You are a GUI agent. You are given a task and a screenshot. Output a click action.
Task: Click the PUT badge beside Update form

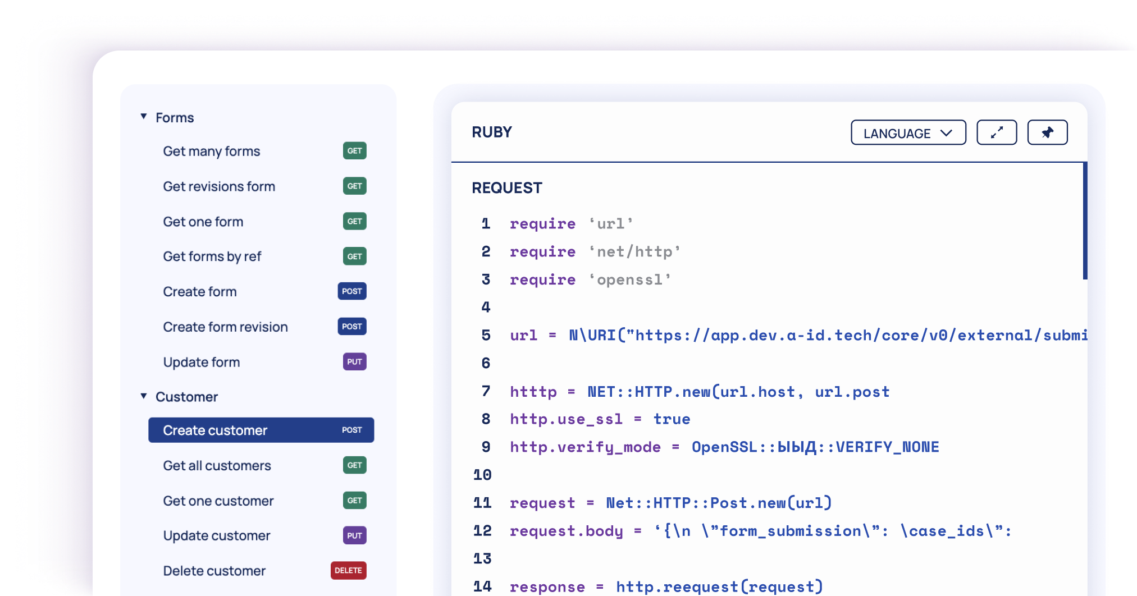[x=354, y=361]
